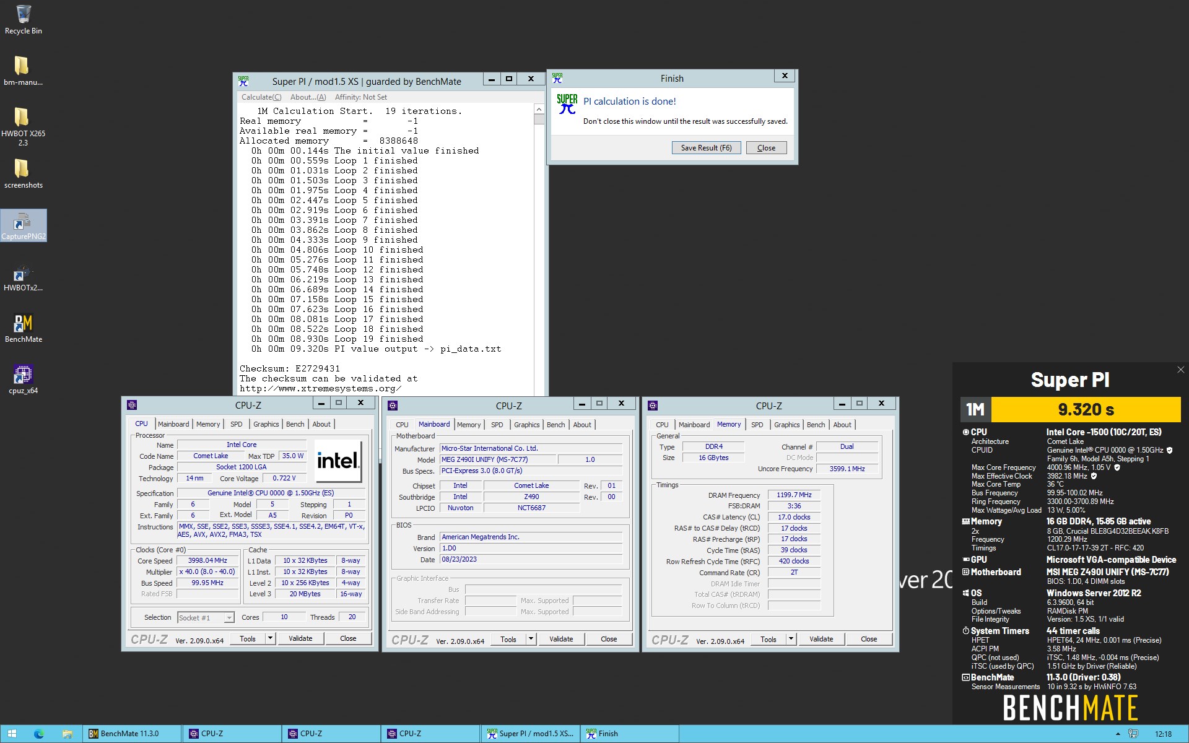Screen dimensions: 1189x743
Task: Click the Affinity: Not Set label
Action: point(360,97)
